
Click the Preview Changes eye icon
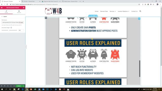click(x=14, y=86)
